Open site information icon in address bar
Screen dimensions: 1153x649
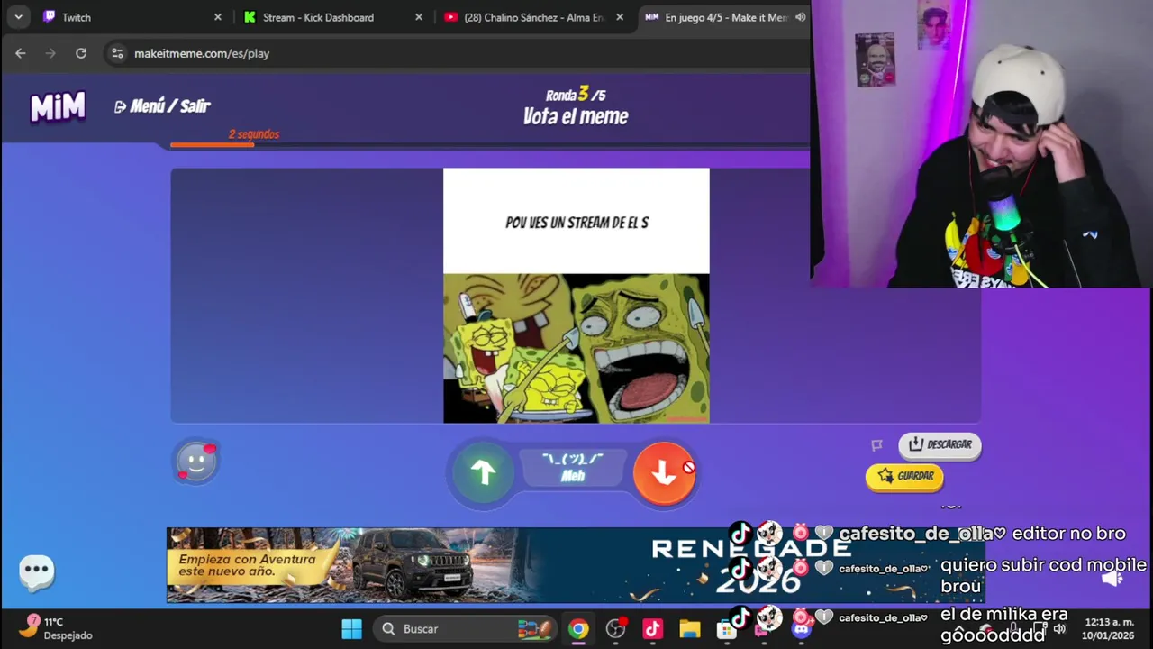tap(117, 53)
